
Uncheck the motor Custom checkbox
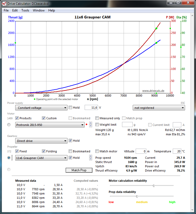(x=44, y=118)
